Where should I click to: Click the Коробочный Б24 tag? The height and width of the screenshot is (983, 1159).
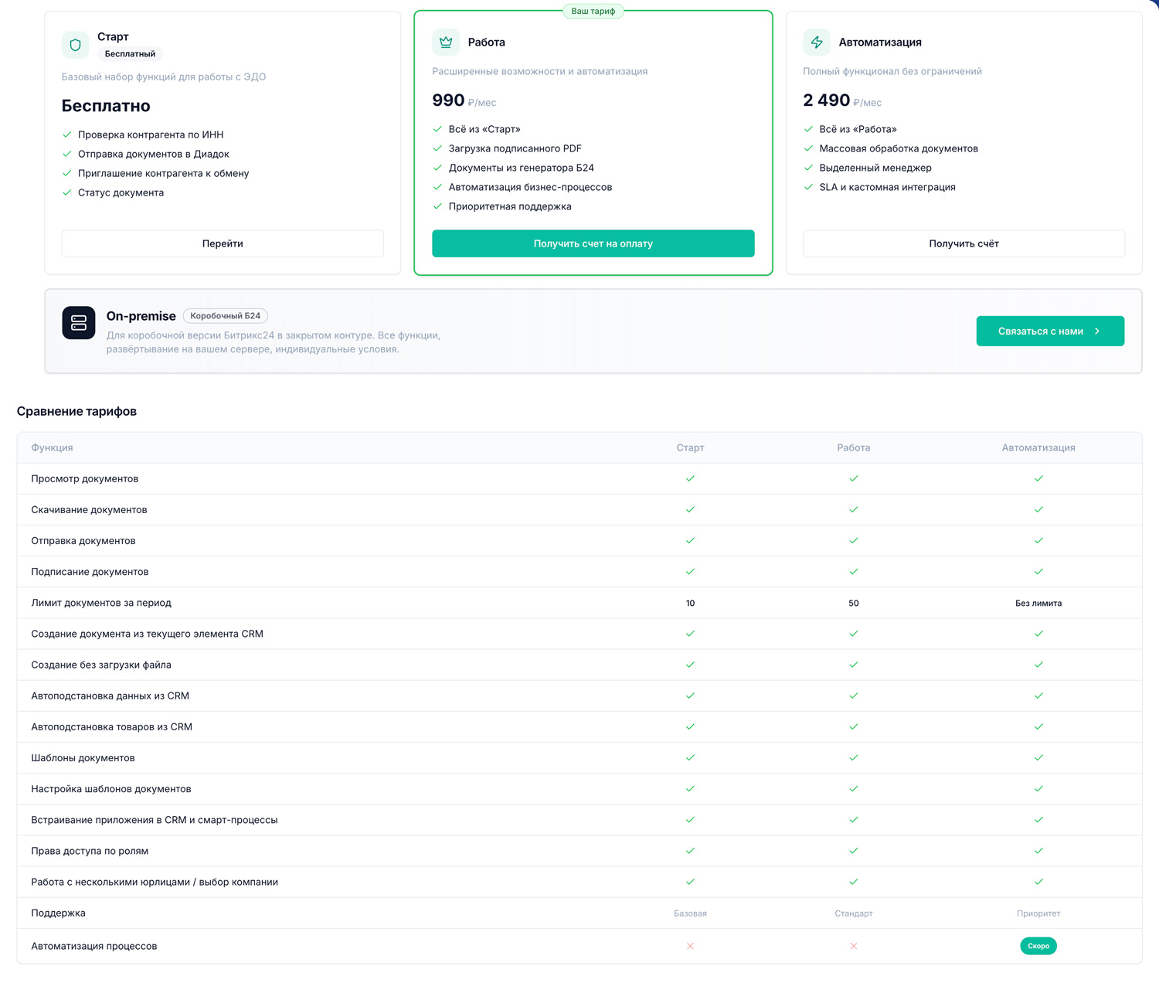coord(225,316)
